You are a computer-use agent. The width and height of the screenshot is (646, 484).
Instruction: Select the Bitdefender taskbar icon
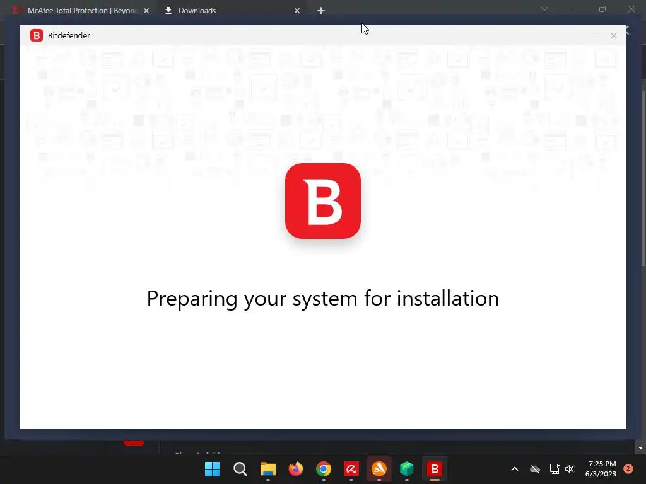pyautogui.click(x=434, y=469)
